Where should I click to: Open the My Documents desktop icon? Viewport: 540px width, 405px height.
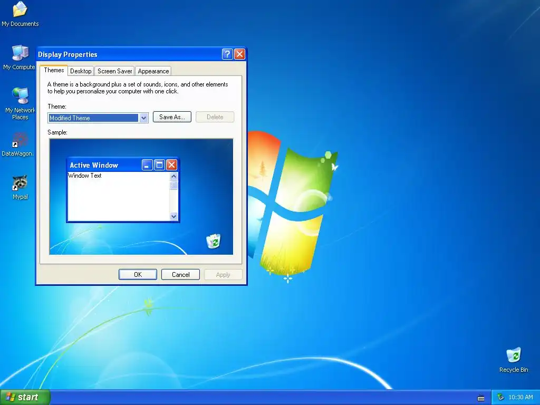point(20,14)
